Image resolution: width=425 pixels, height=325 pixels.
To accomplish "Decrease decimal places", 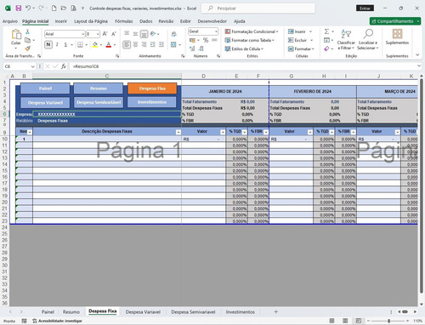I will coord(201,48).
